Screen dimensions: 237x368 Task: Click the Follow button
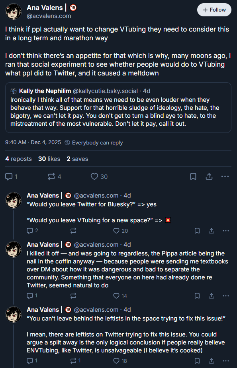click(x=214, y=10)
